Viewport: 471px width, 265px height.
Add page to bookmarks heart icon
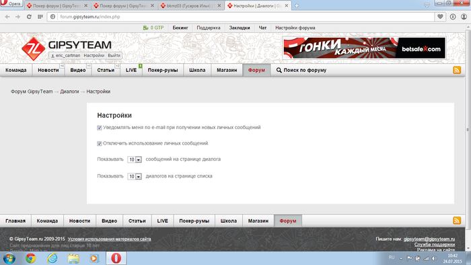tap(440, 17)
